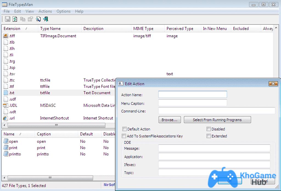Click Select From Running Programs button

217,119
